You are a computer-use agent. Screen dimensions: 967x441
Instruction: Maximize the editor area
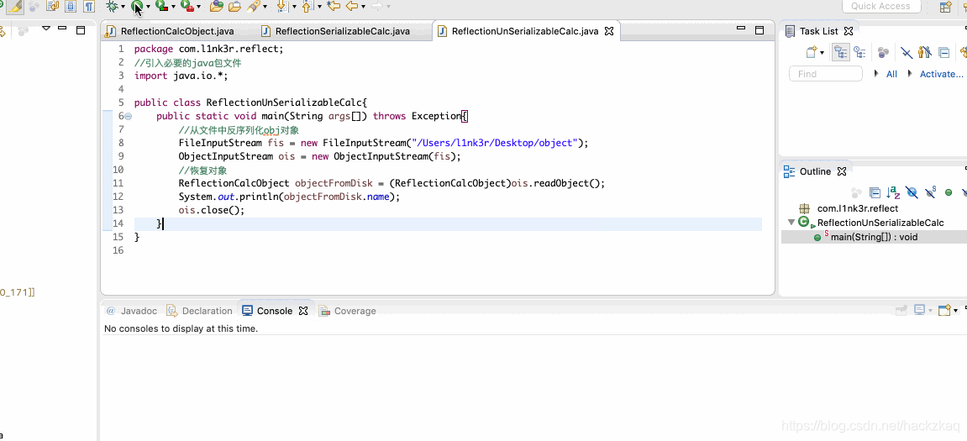point(759,29)
